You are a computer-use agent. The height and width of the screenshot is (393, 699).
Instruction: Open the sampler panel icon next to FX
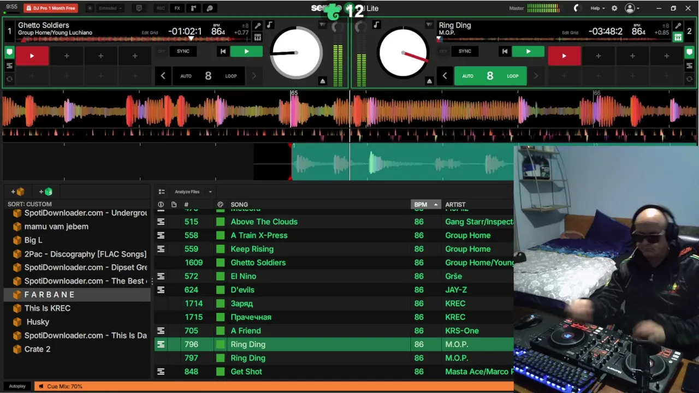point(193,8)
